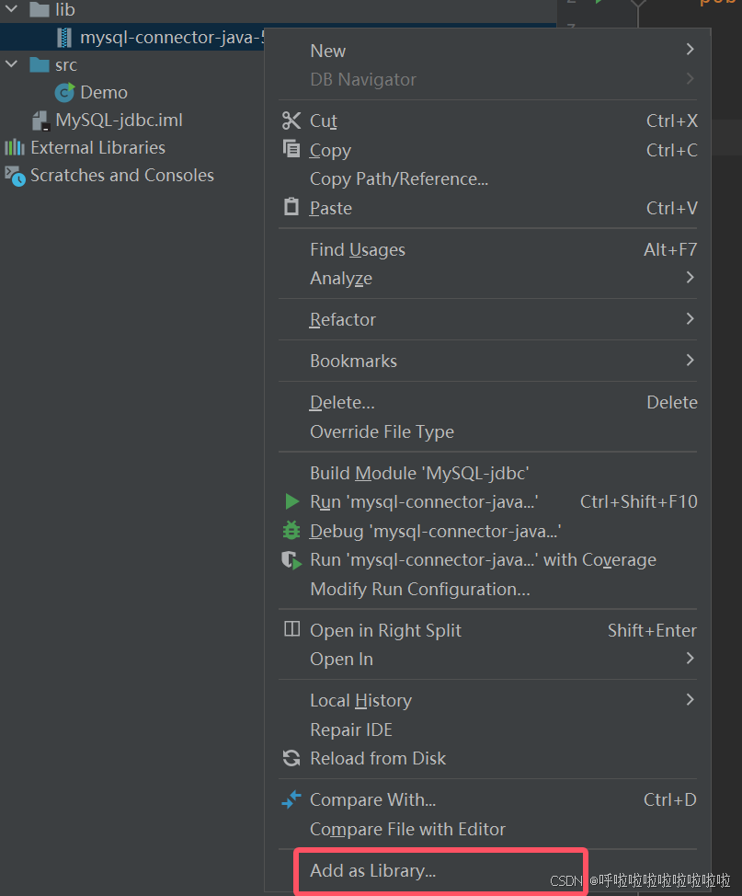Viewport: 742px width, 896px height.
Task: Click the green Debug bug icon
Action: tap(291, 530)
